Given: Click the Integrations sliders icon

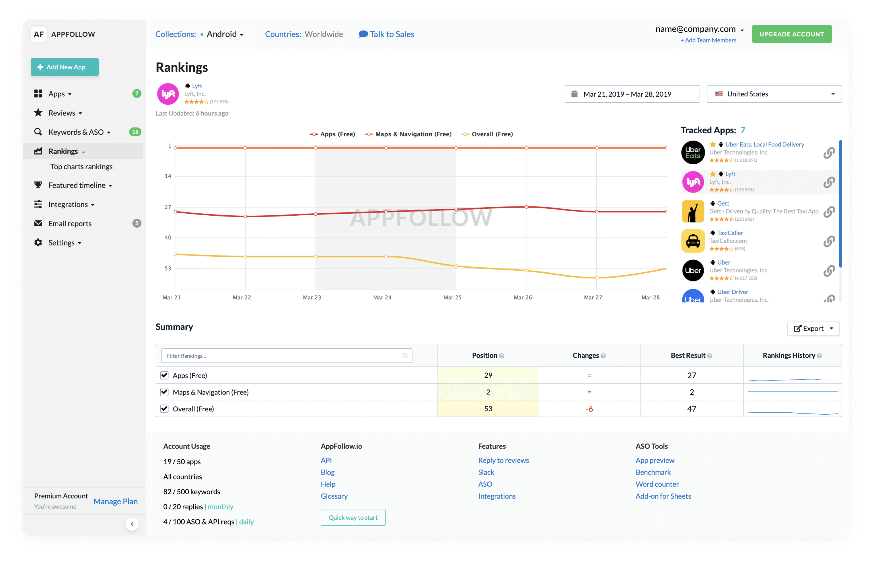Looking at the screenshot, I should point(38,204).
